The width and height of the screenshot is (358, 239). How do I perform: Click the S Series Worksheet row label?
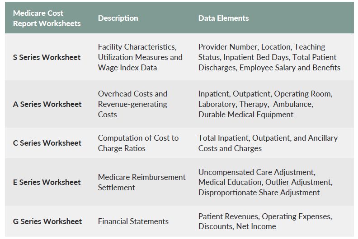click(x=47, y=57)
